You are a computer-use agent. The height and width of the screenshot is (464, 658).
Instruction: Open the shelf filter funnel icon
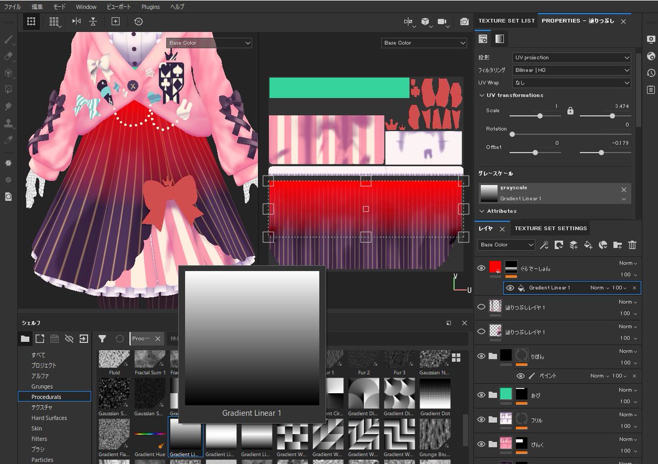[x=102, y=339]
